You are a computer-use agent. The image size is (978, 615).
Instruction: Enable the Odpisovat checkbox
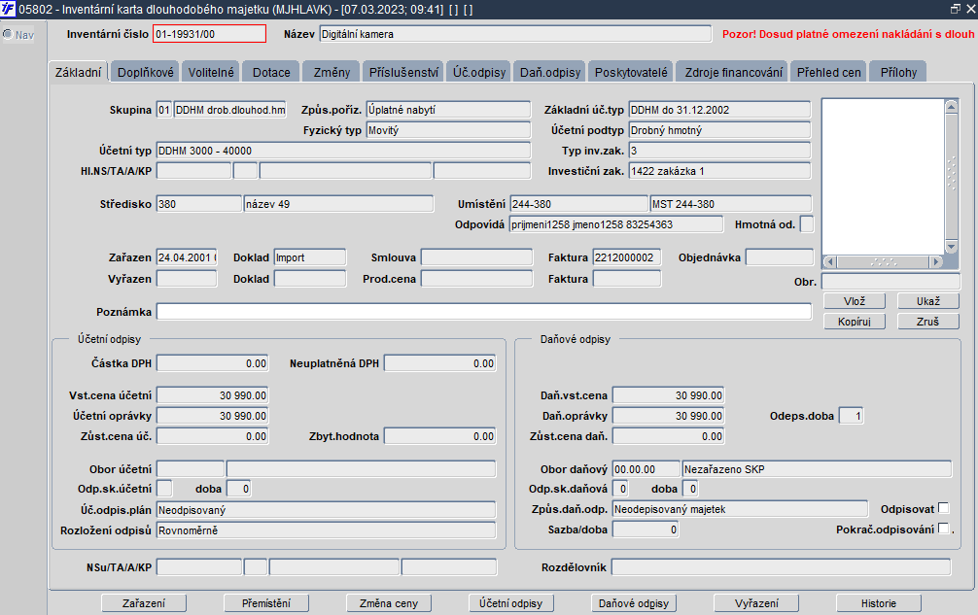click(x=943, y=508)
